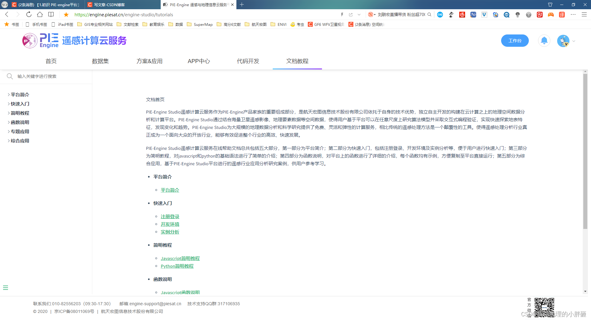Open the browser home page icon

[40, 14]
